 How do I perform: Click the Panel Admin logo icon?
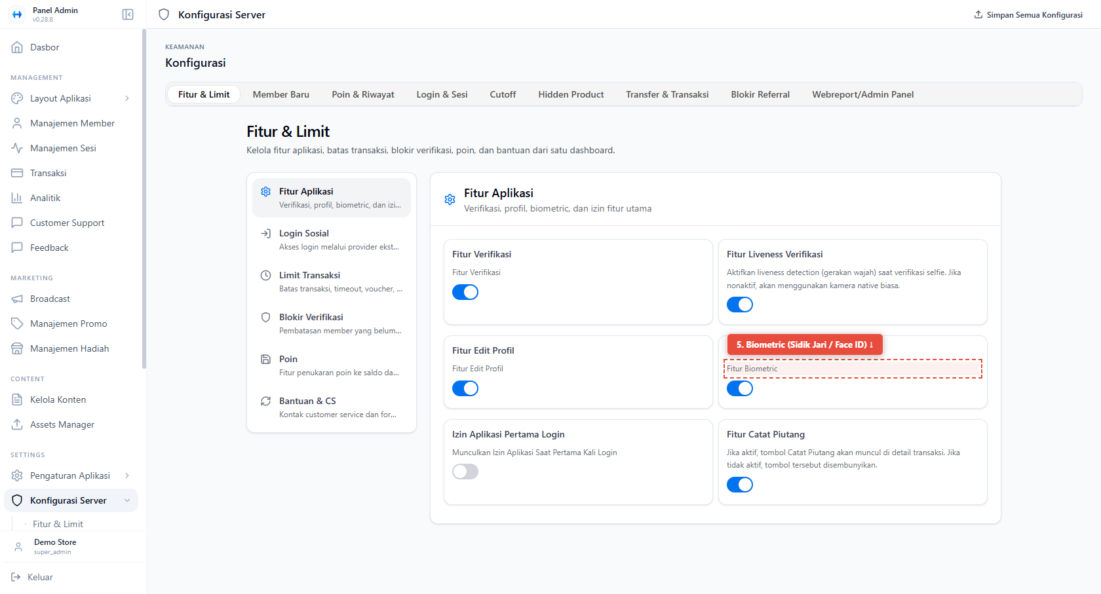click(x=17, y=14)
